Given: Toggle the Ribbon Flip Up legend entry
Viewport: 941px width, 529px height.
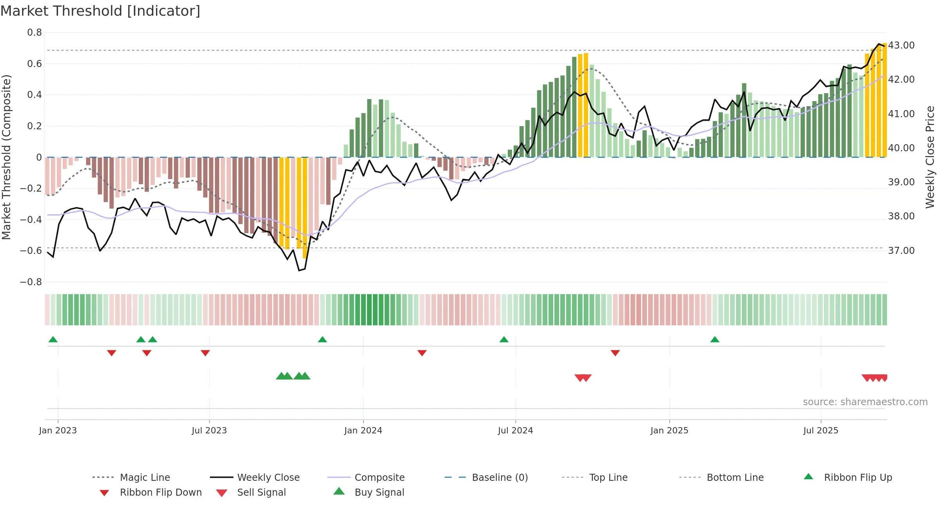Looking at the screenshot, I should tap(848, 477).
